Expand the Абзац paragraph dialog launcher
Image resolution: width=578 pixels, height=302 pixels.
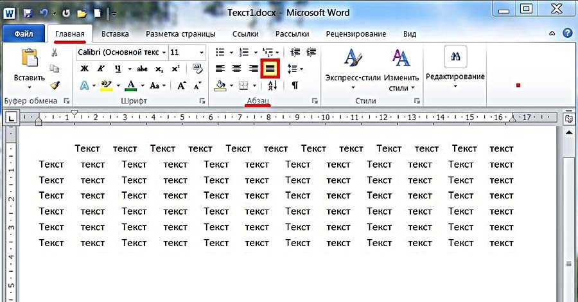tap(315, 101)
